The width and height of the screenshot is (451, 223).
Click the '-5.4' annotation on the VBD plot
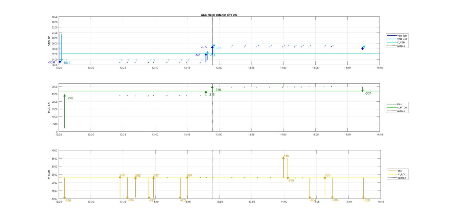point(213,55)
